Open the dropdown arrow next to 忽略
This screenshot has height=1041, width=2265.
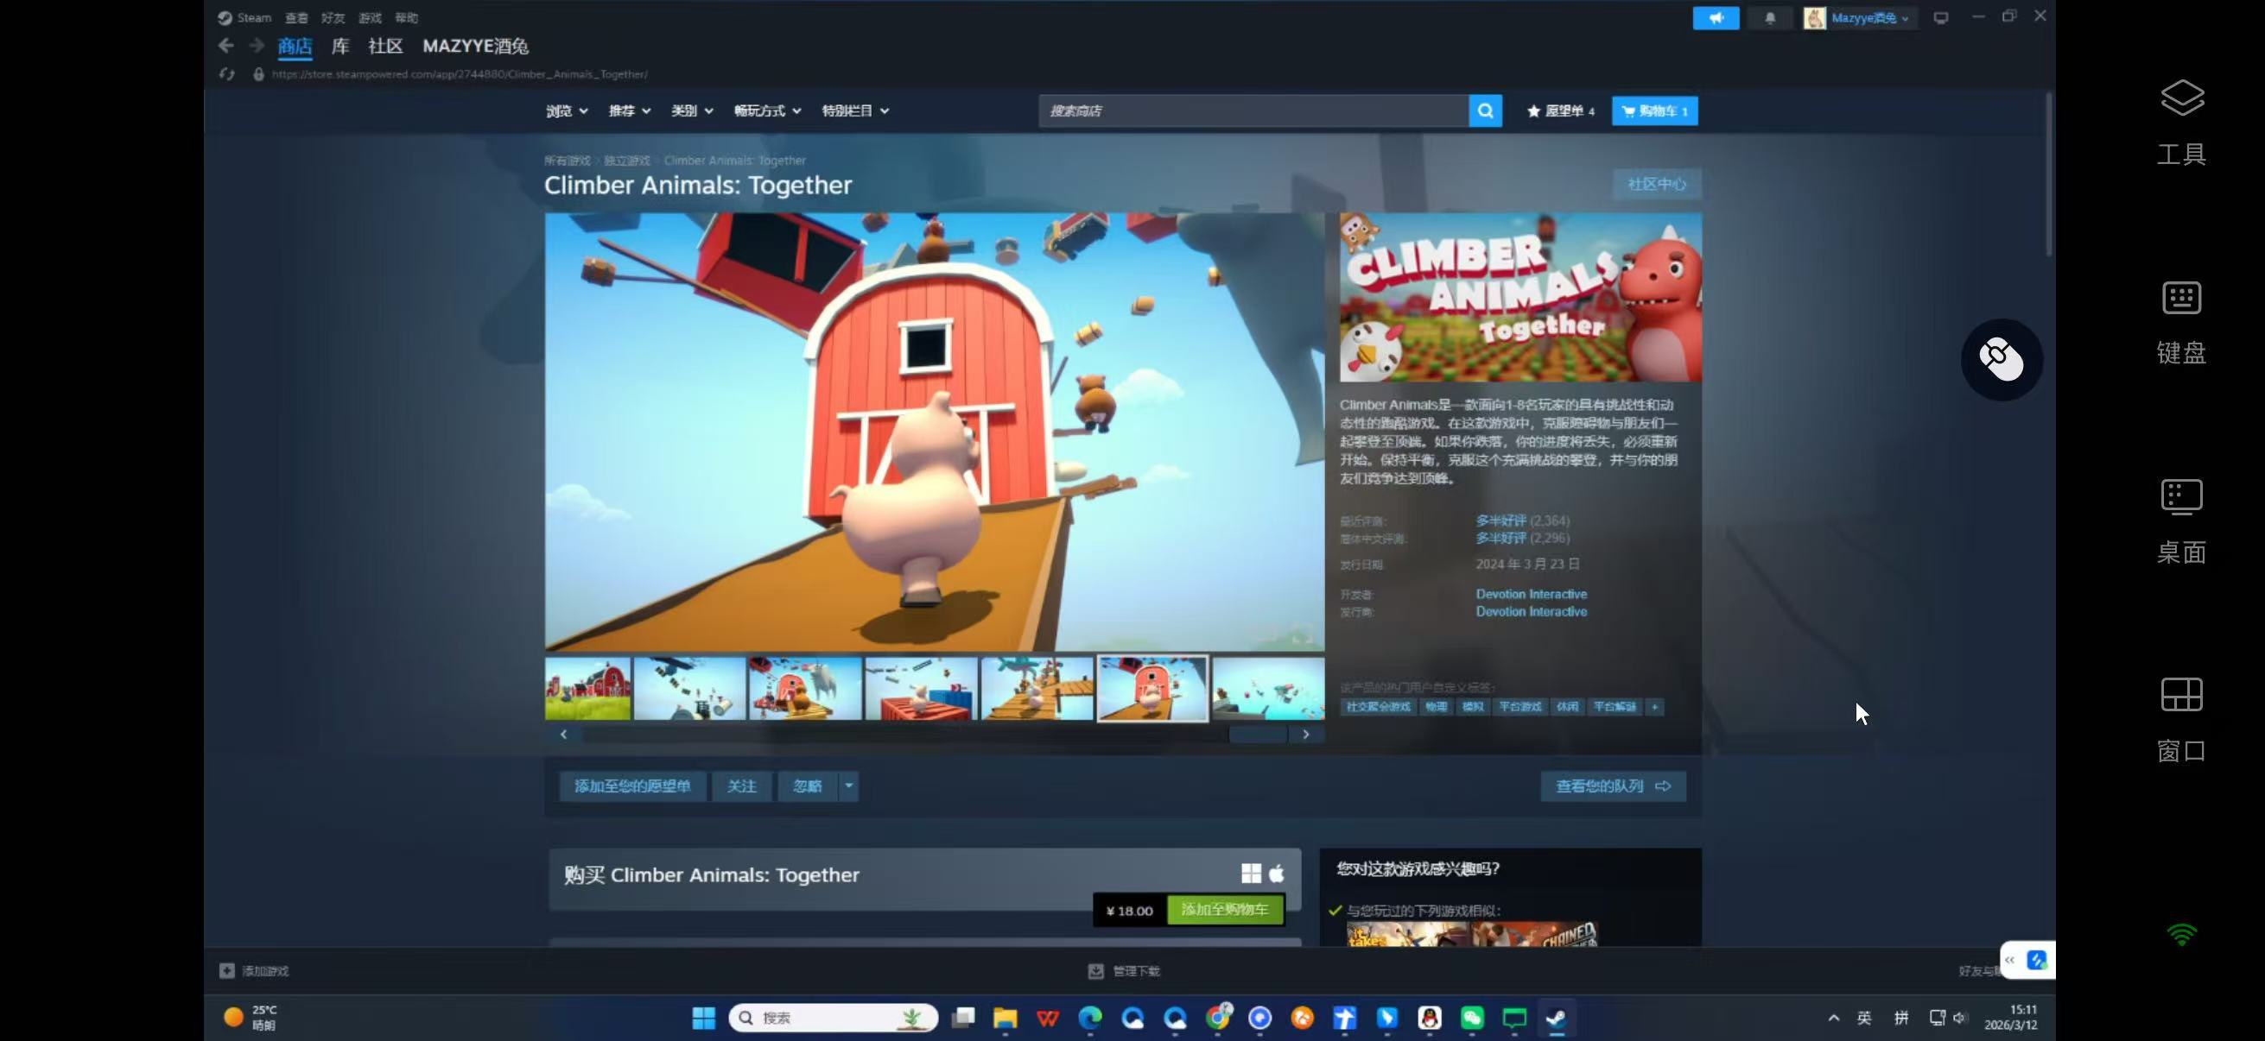848,786
